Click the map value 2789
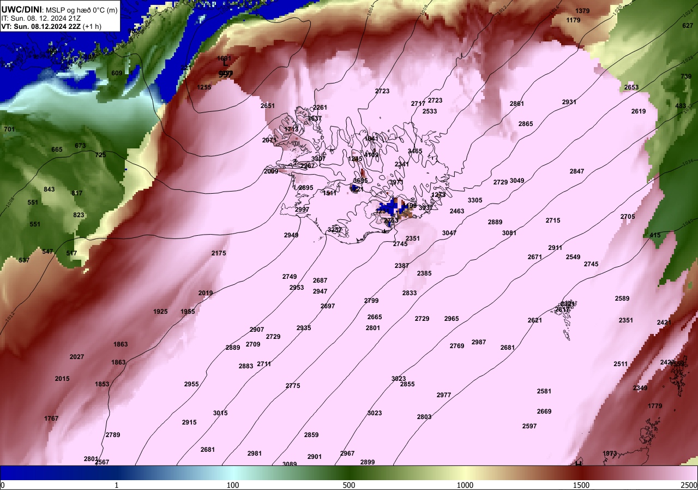 tap(113, 435)
